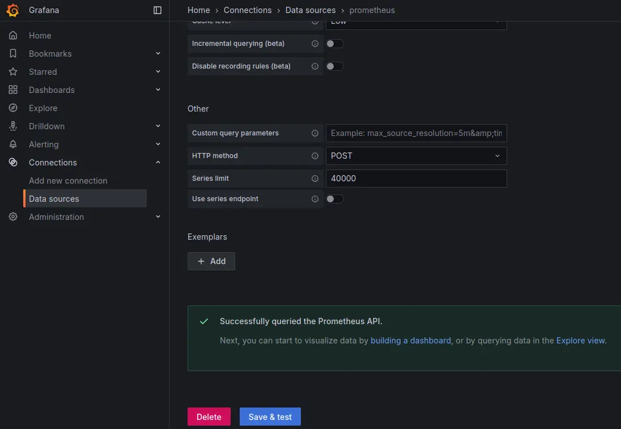Click the Alerting bell icon
Screen dimensions: 621x429
[13, 144]
